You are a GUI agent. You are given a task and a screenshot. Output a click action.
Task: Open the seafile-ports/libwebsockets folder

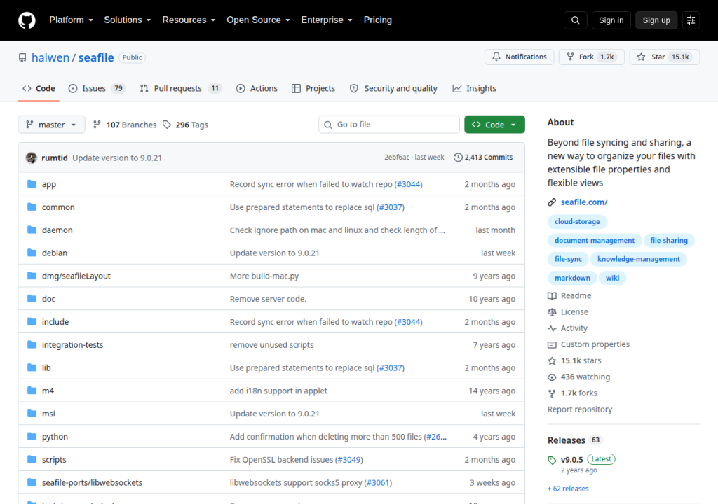[92, 482]
